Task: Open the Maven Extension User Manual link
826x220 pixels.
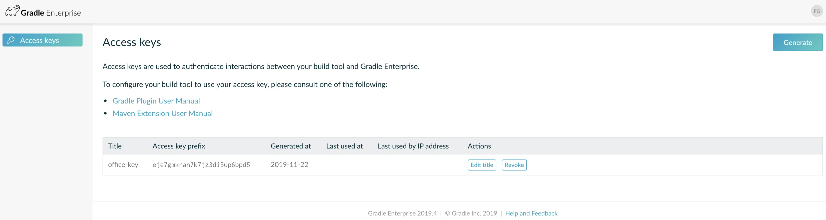Action: pyautogui.click(x=163, y=113)
